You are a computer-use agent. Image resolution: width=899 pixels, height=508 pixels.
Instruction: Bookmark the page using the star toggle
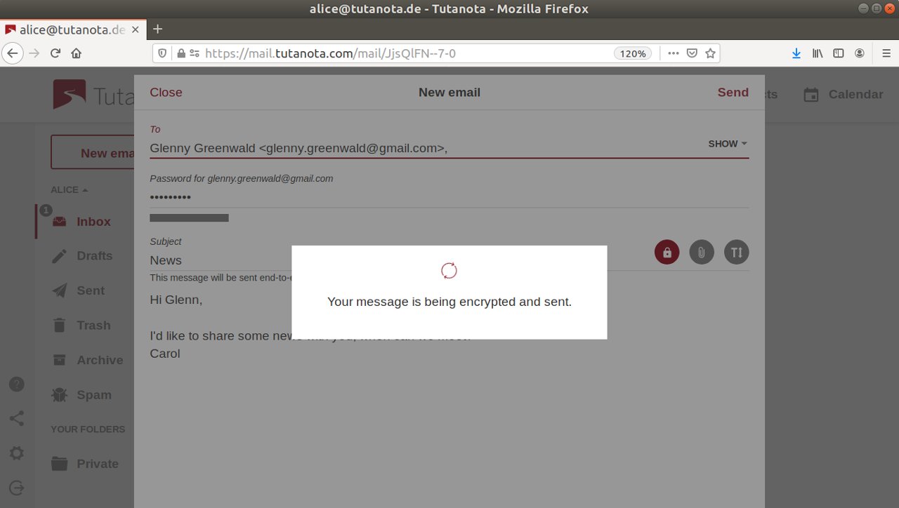point(710,53)
